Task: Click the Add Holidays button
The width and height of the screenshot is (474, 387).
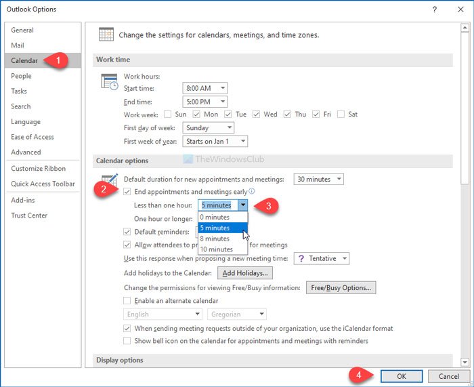Action: coord(244,273)
